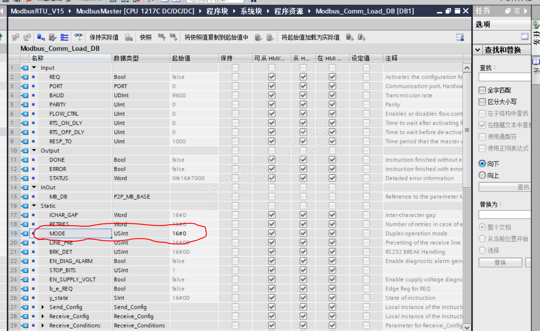Click the editor layout icon at toolbar right end
This screenshot has width=540, height=331.
point(460,37)
